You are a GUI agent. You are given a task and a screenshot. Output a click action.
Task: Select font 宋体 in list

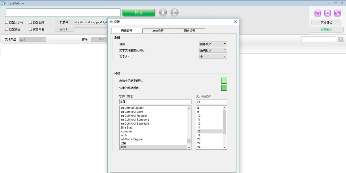[x=153, y=147]
